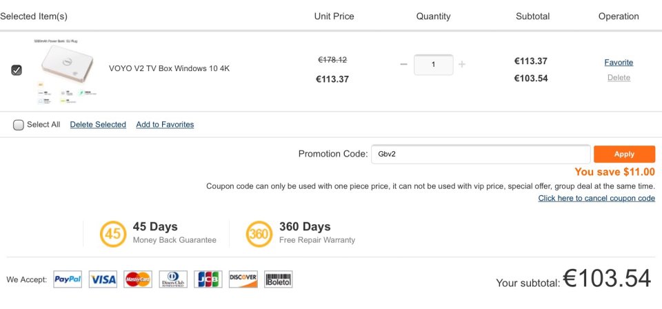This screenshot has width=662, height=309.
Task: Click the VISA card icon
Action: [103, 279]
